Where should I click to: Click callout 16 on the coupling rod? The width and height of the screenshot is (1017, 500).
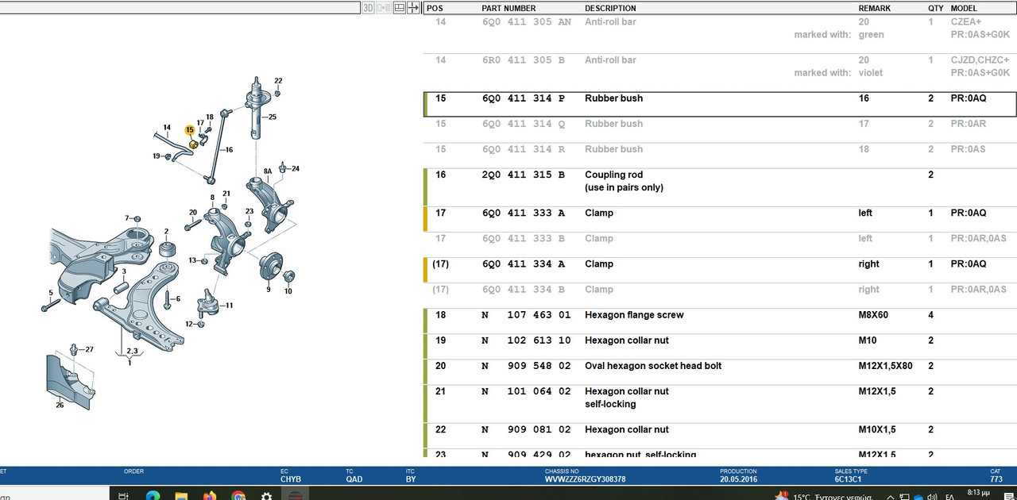pyautogui.click(x=229, y=150)
